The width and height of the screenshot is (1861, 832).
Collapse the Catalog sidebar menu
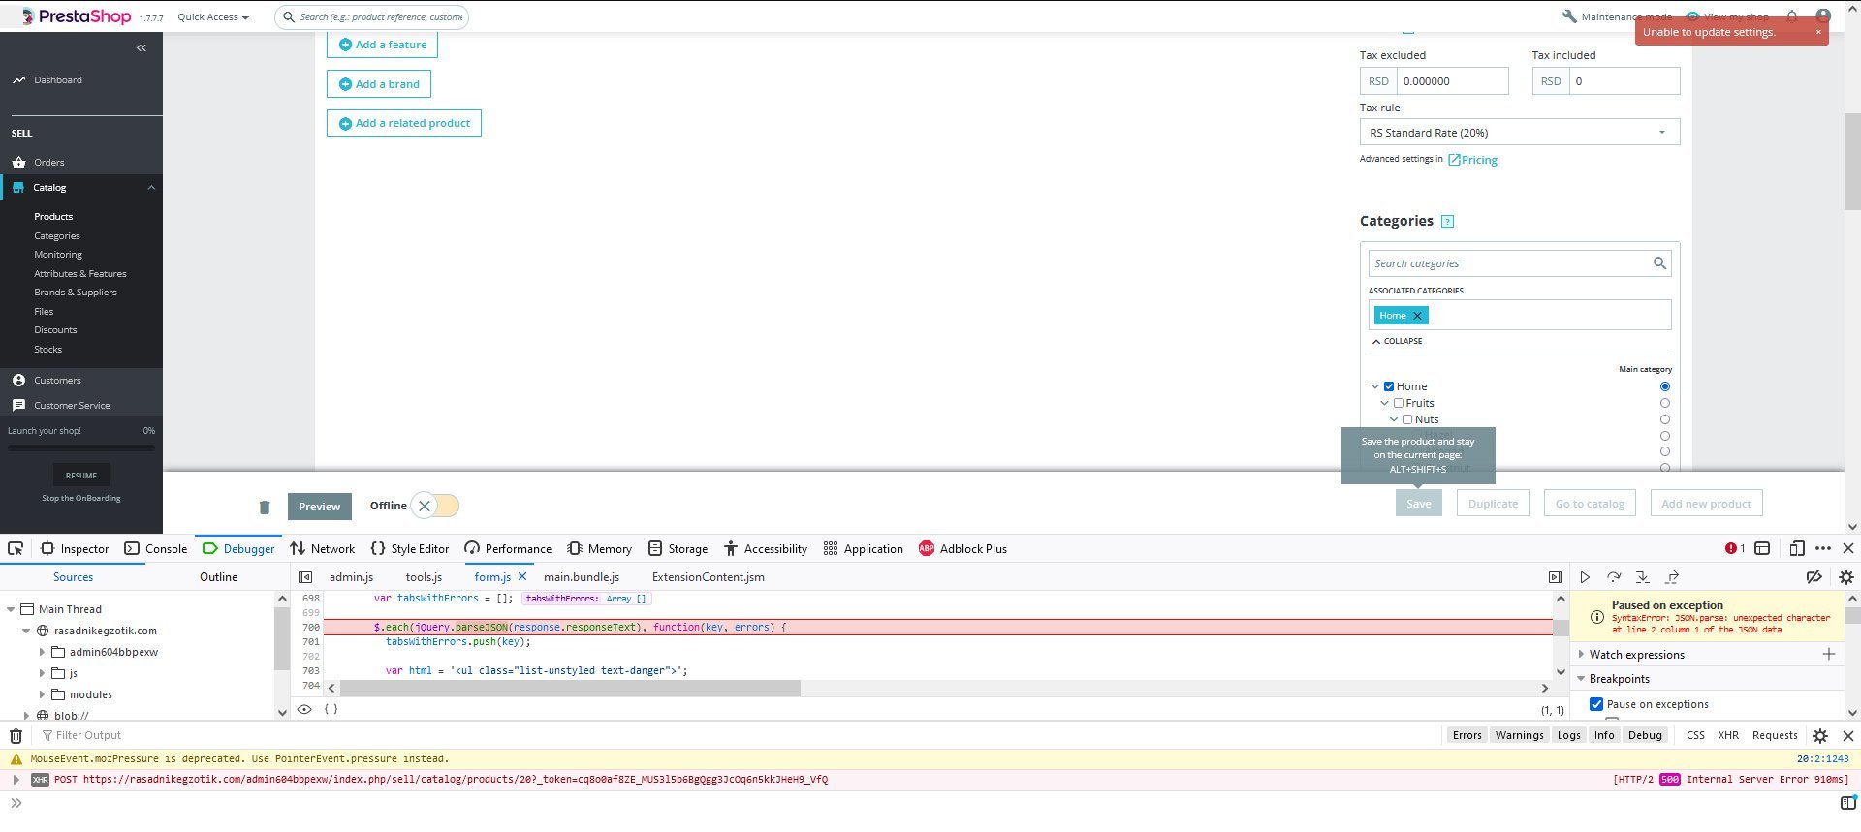coord(151,188)
